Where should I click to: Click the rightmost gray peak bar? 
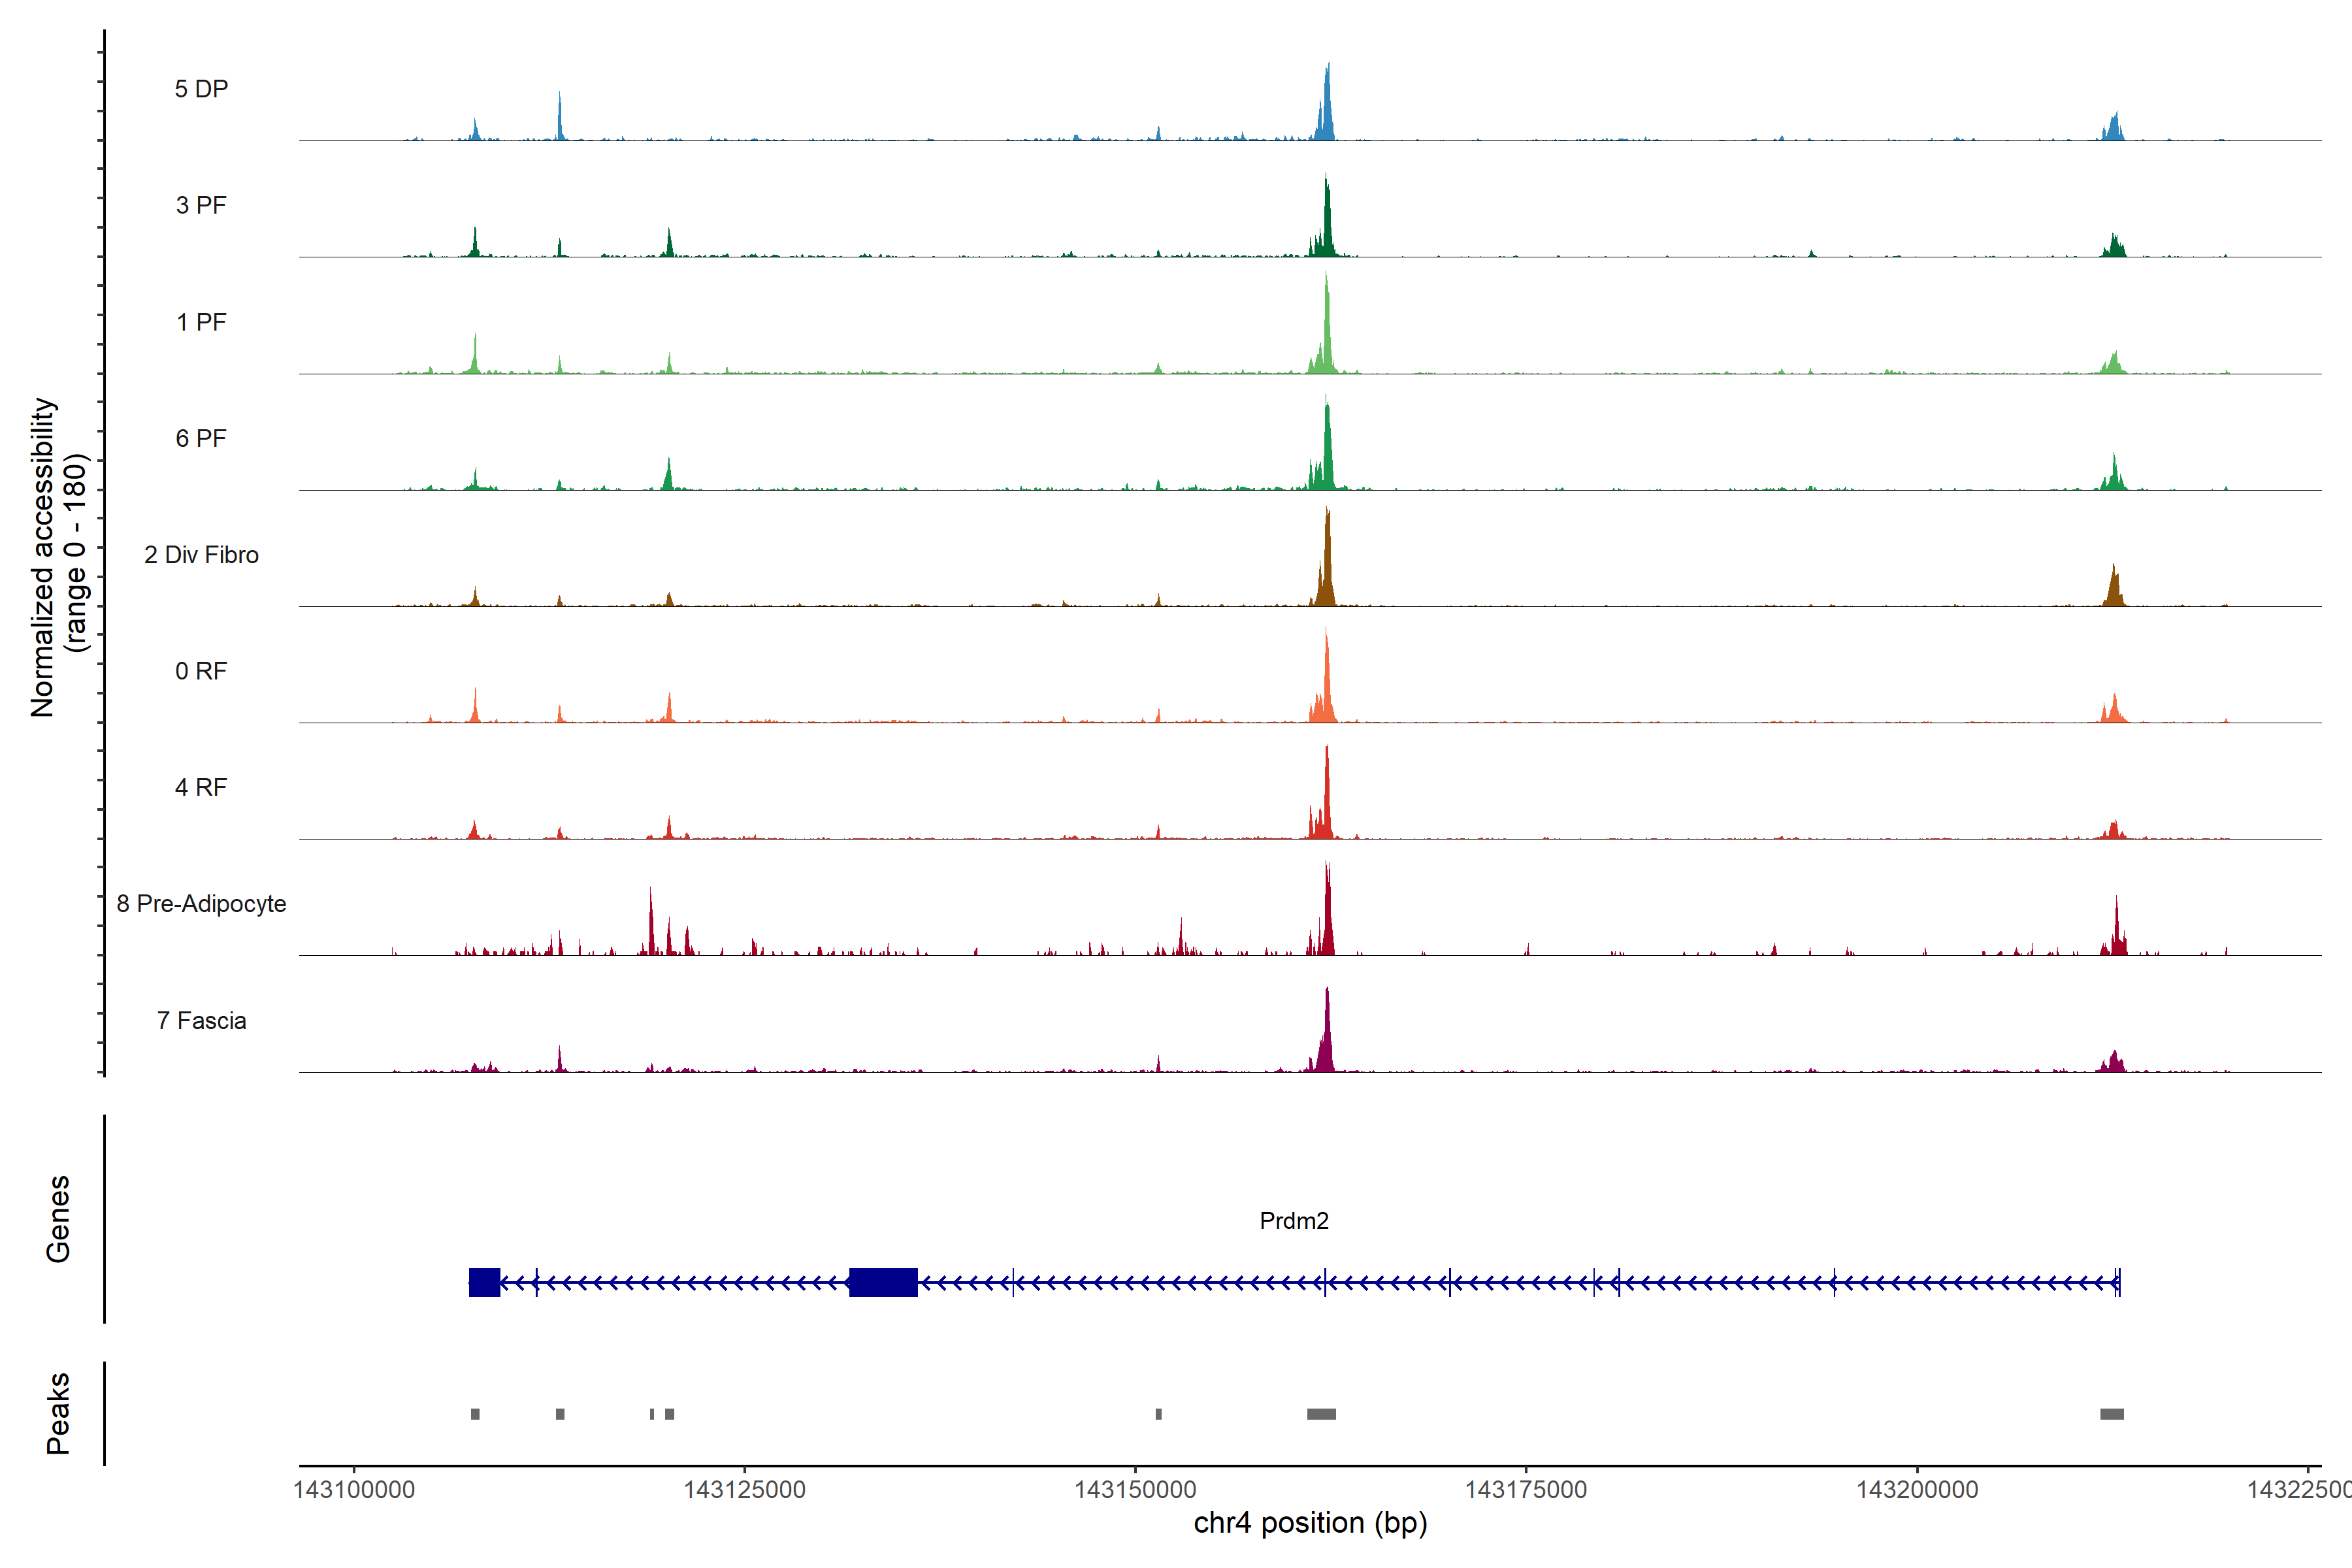click(x=2111, y=1413)
